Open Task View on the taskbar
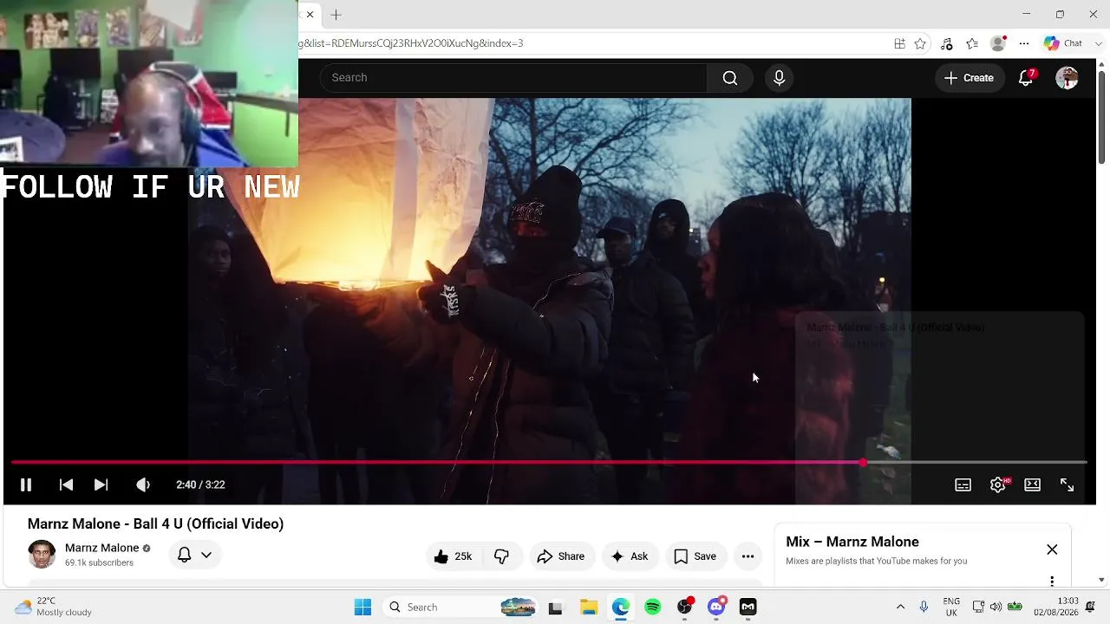Viewport: 1110px width, 624px height. [x=555, y=608]
